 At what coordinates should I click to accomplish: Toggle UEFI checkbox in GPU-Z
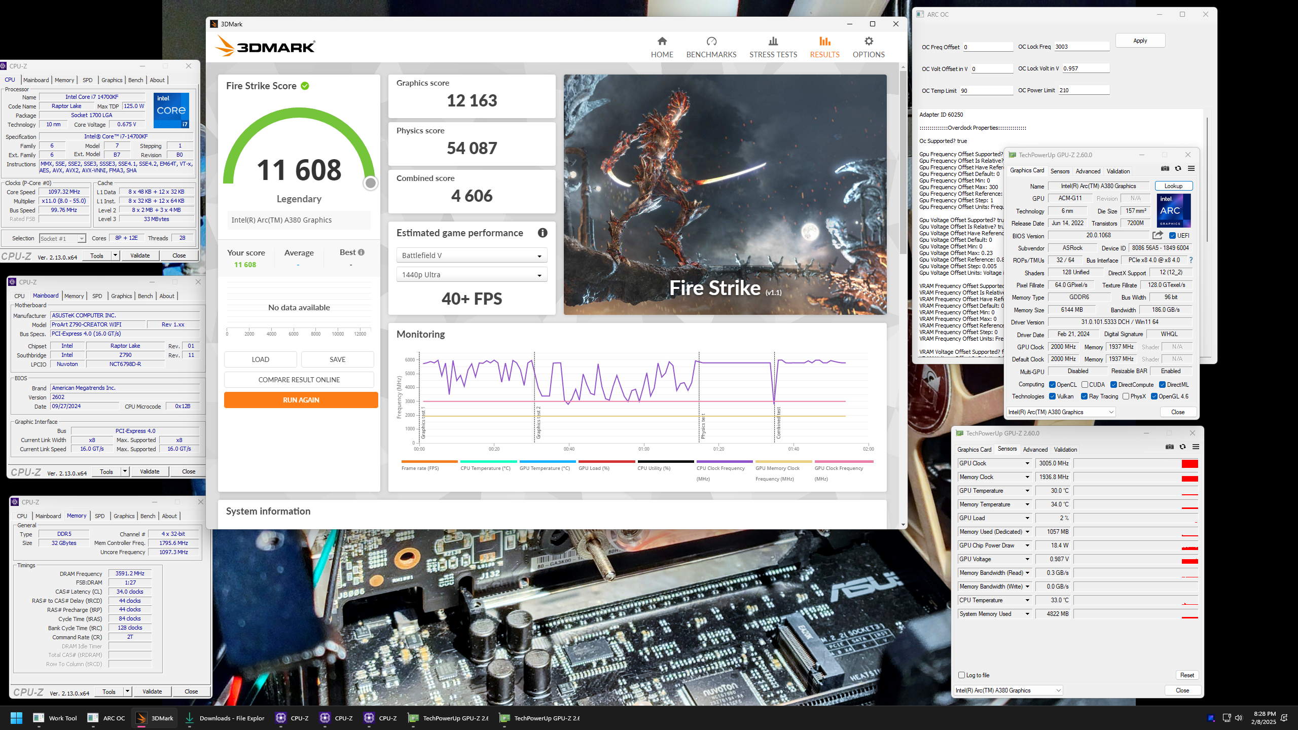click(x=1172, y=235)
